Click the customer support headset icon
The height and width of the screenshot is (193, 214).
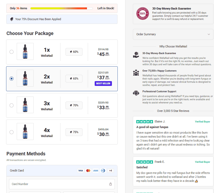tap(136, 93)
